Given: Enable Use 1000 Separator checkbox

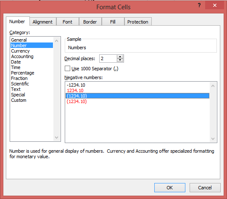Looking at the screenshot, I should pyautogui.click(x=67, y=69).
